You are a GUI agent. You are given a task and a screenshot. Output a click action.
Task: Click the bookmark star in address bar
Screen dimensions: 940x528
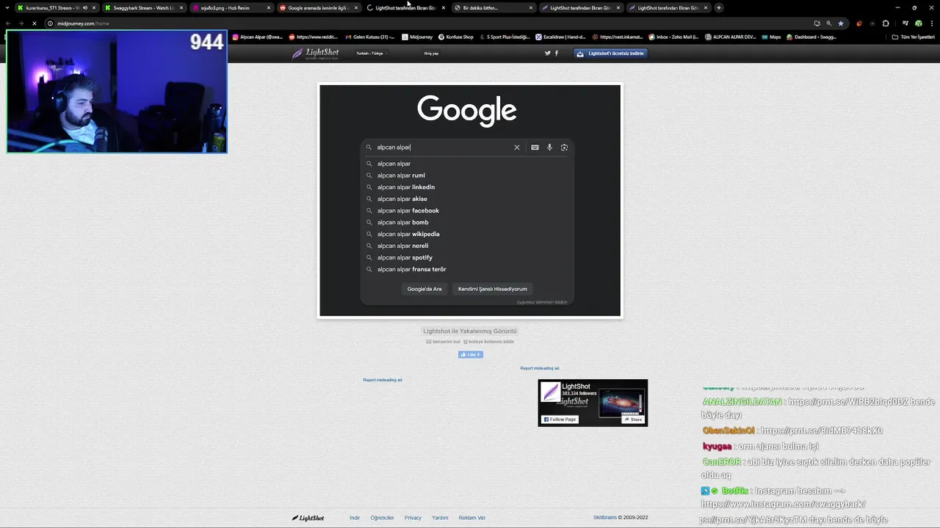[x=841, y=23]
